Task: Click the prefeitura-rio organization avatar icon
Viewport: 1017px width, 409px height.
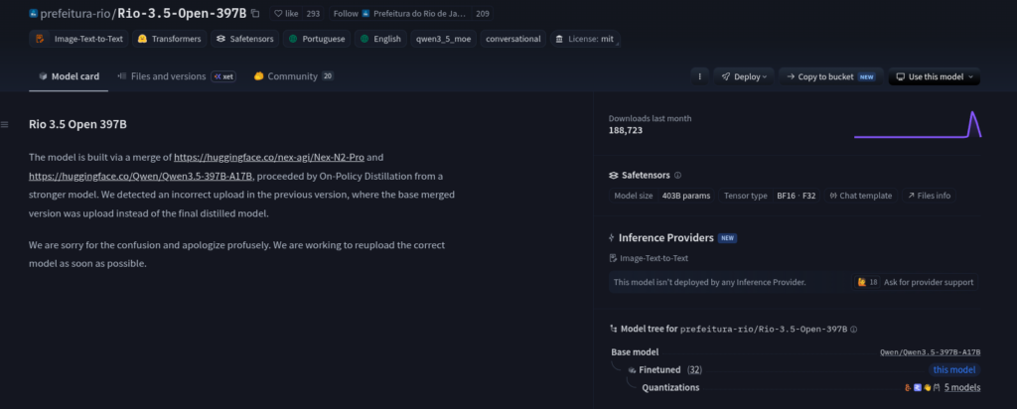Action: click(34, 13)
